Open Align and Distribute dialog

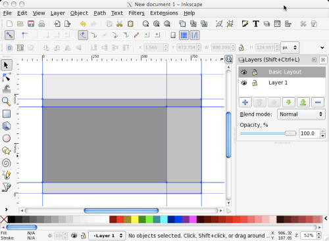(288, 24)
